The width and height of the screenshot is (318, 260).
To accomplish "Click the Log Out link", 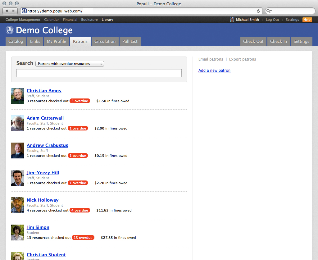I will [272, 20].
